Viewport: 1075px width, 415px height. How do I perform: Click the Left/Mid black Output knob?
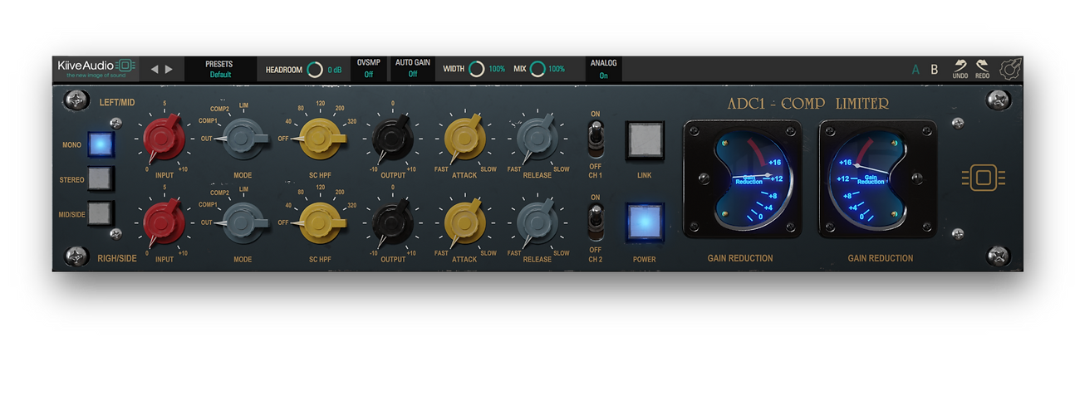(x=392, y=138)
